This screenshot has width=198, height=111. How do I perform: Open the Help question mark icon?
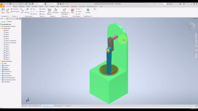pyautogui.click(x=184, y=4)
